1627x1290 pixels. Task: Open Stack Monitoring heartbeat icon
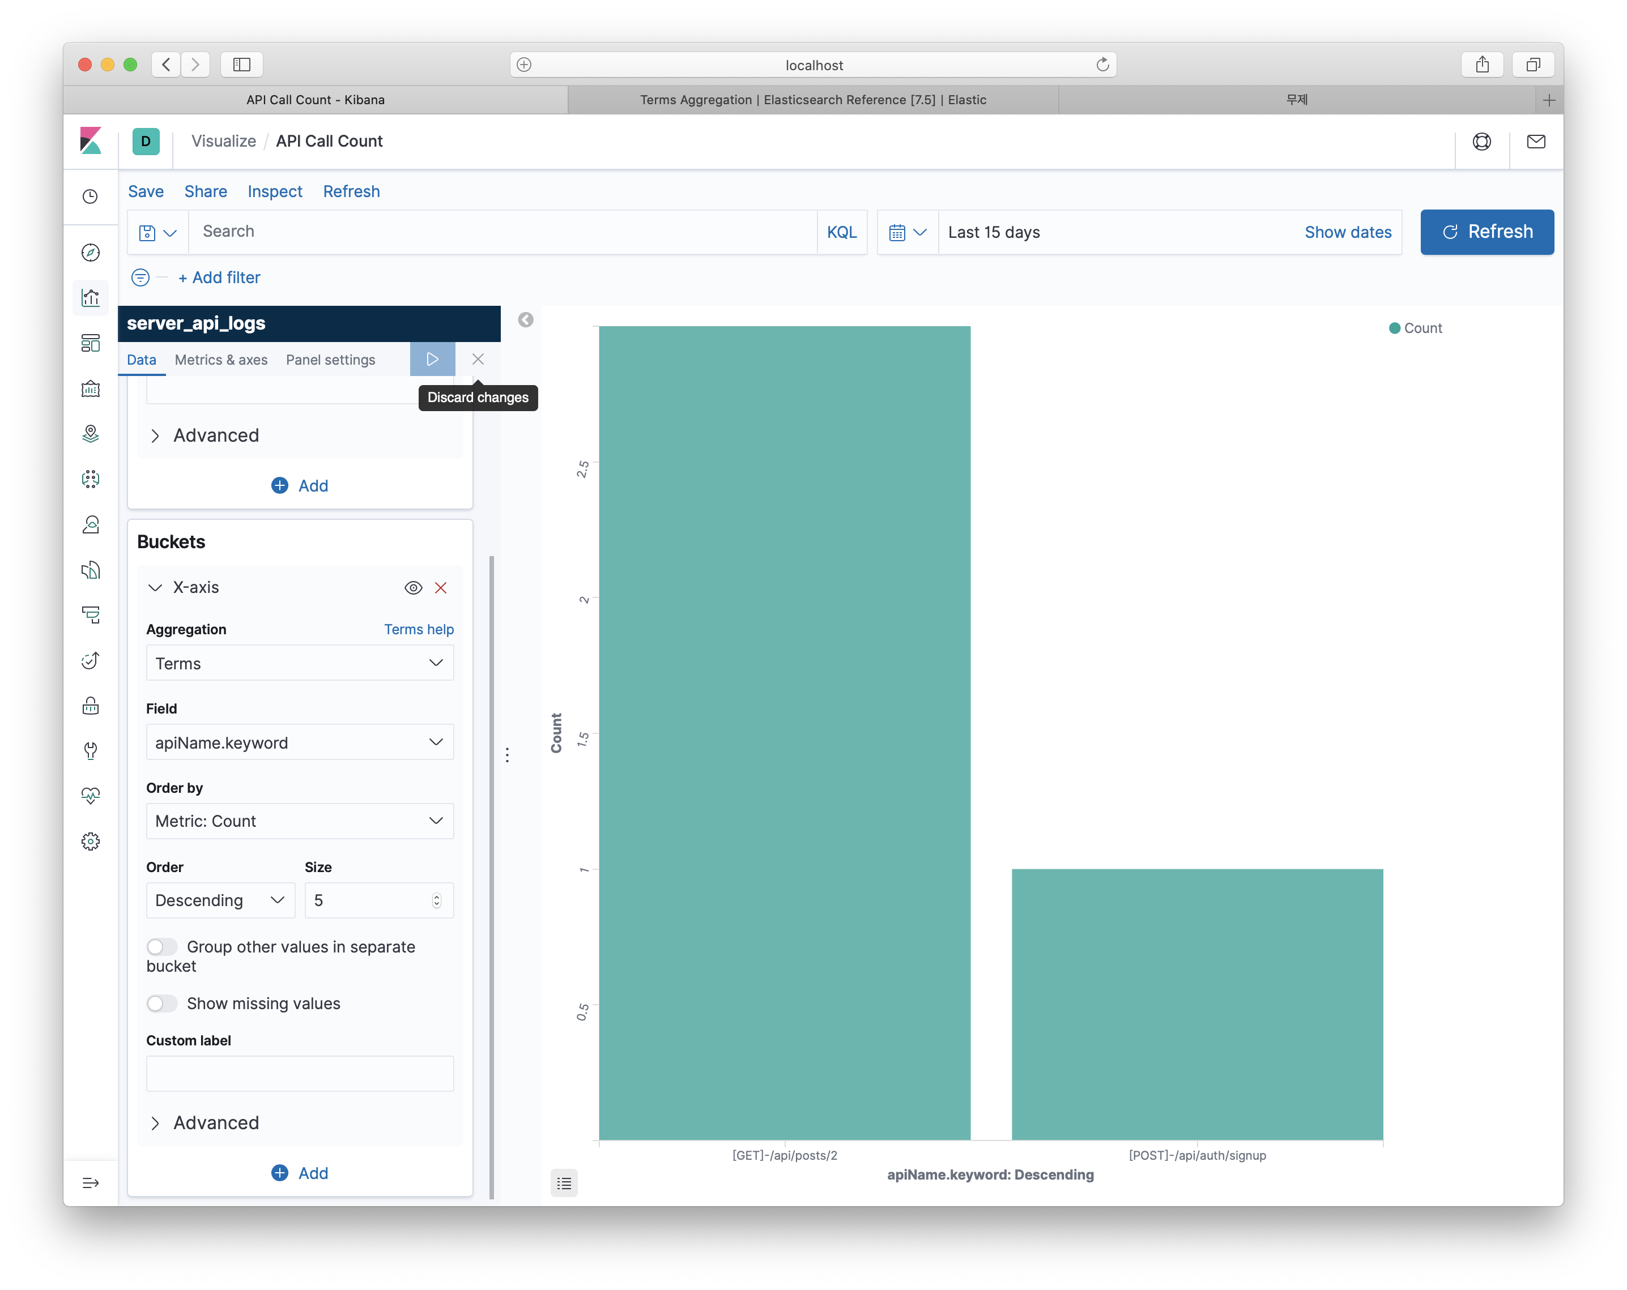91,796
